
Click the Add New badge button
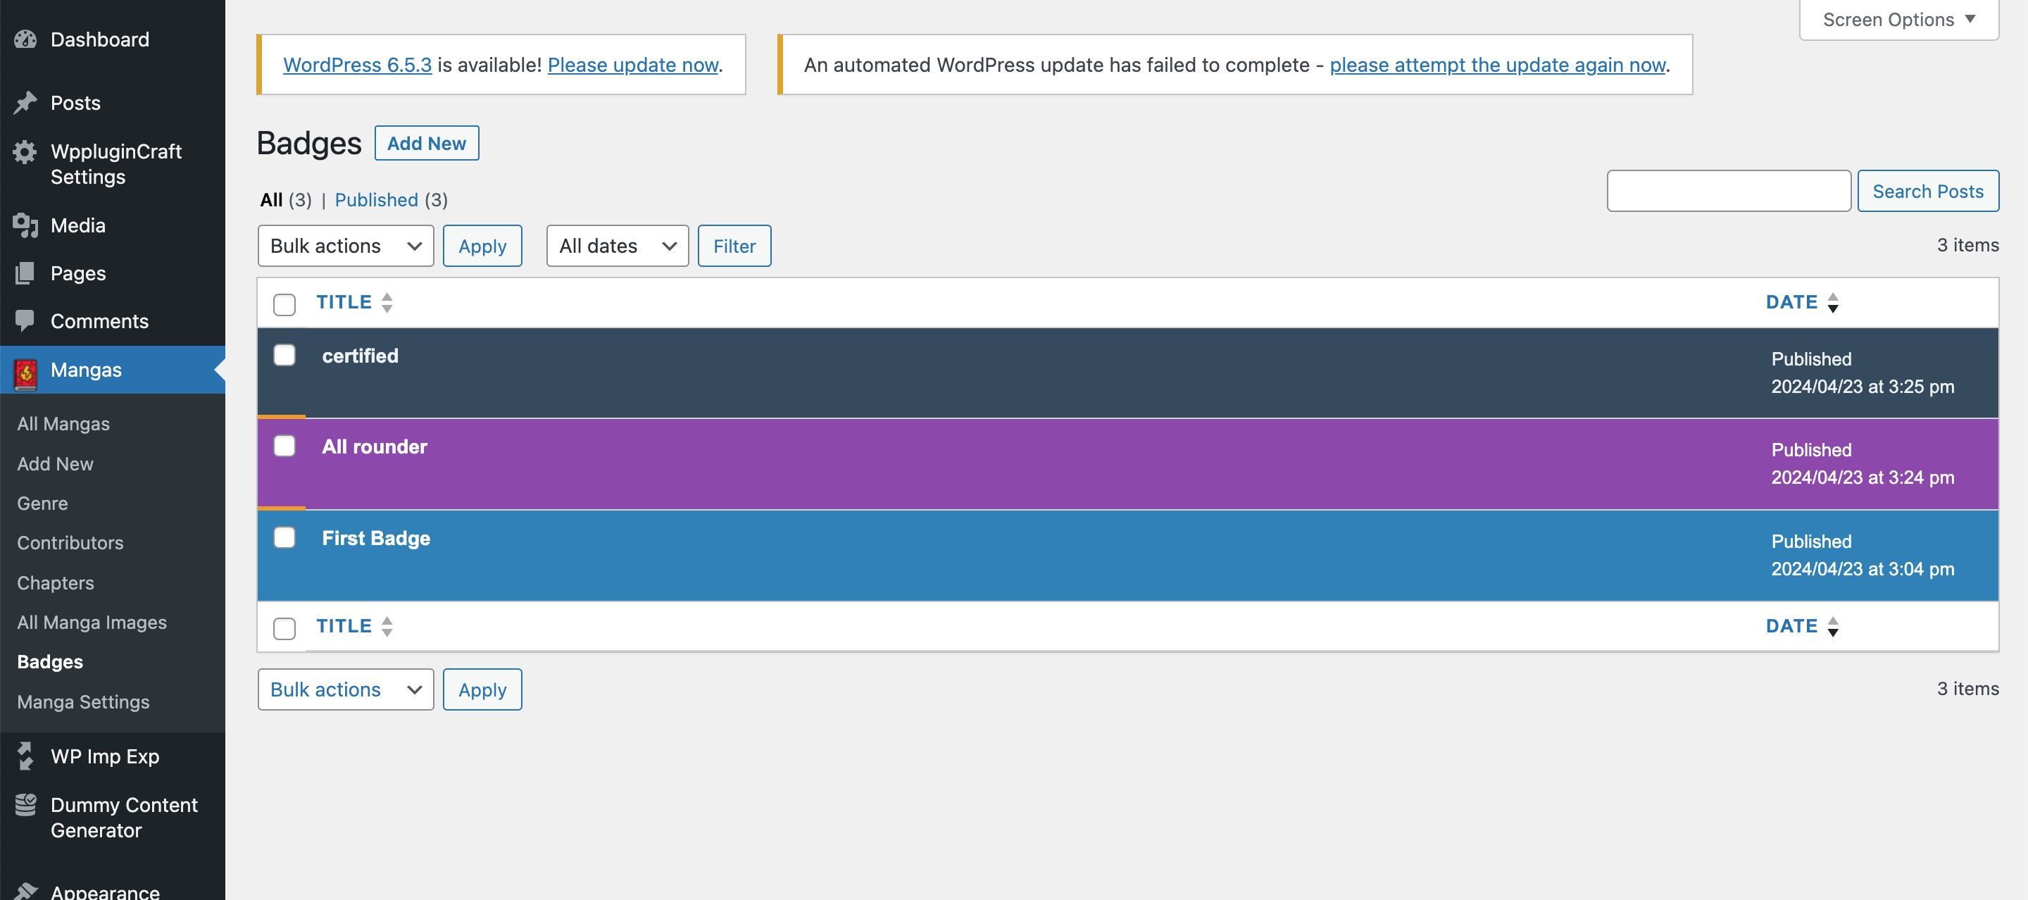point(427,143)
